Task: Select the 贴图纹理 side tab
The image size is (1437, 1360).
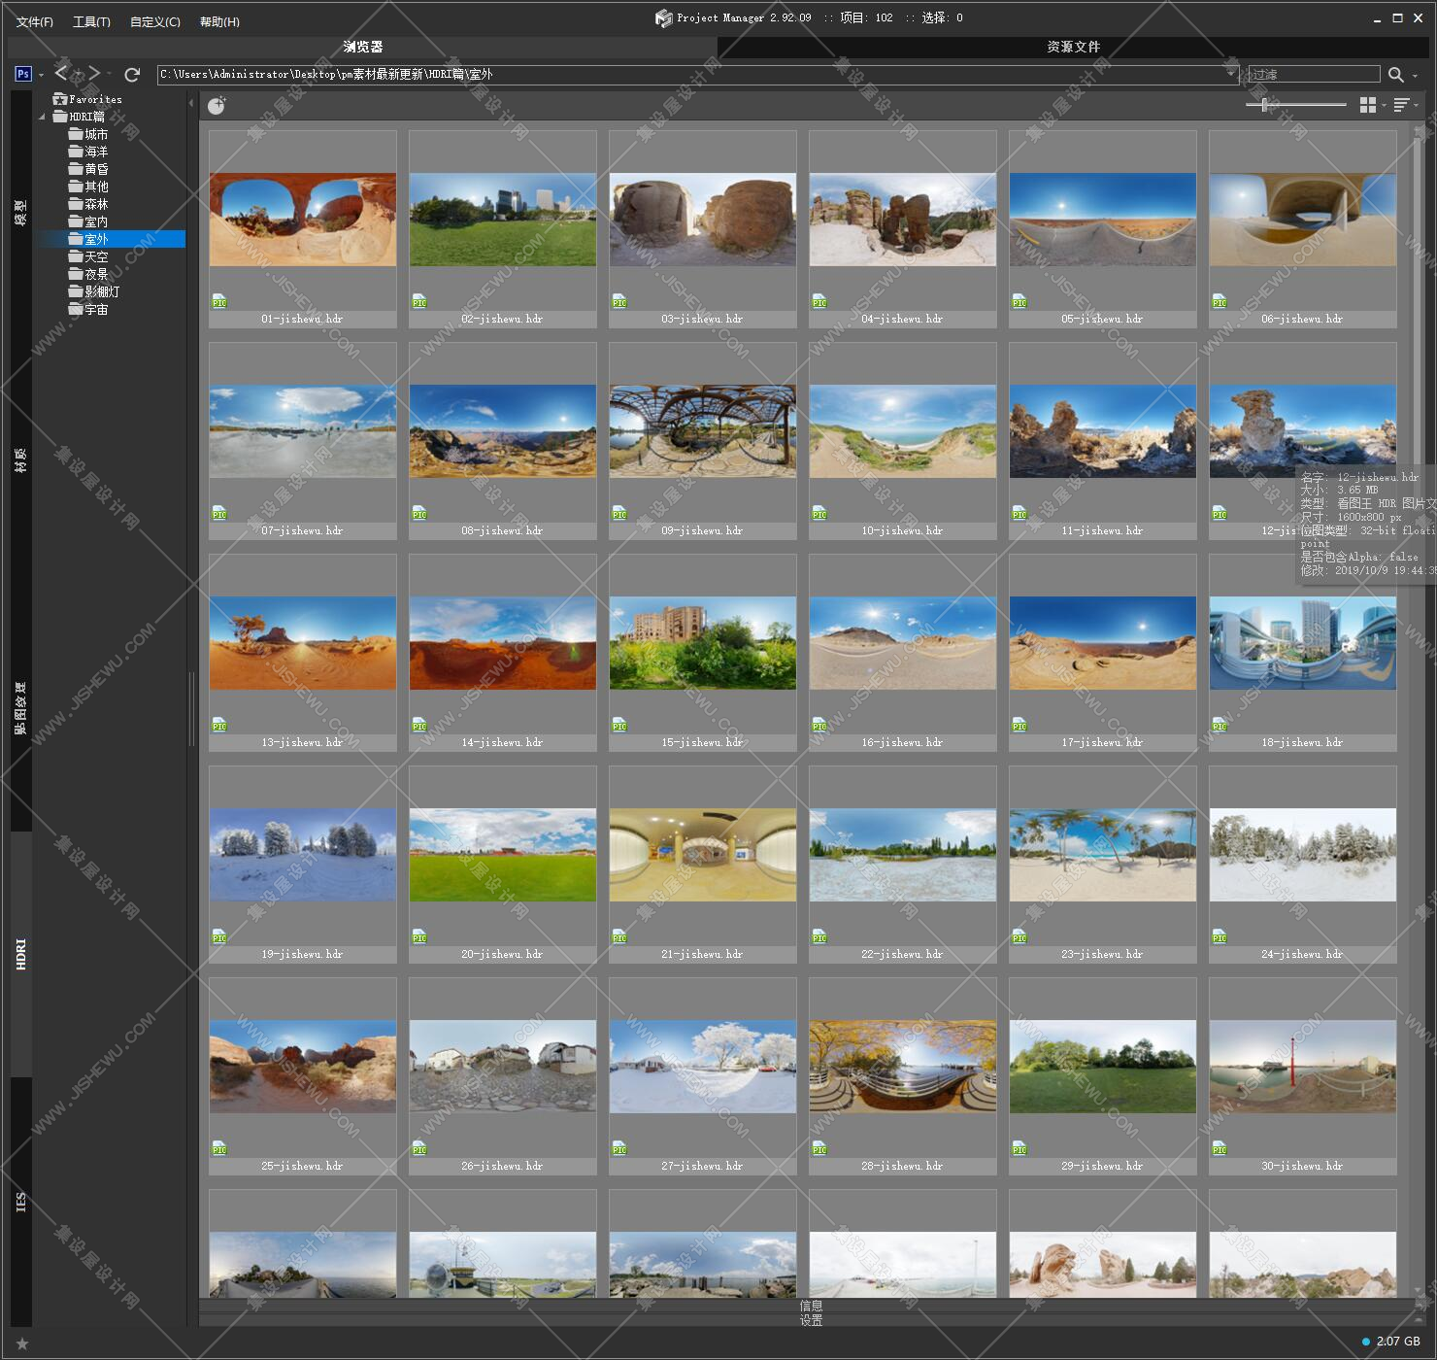Action: pyautogui.click(x=20, y=707)
